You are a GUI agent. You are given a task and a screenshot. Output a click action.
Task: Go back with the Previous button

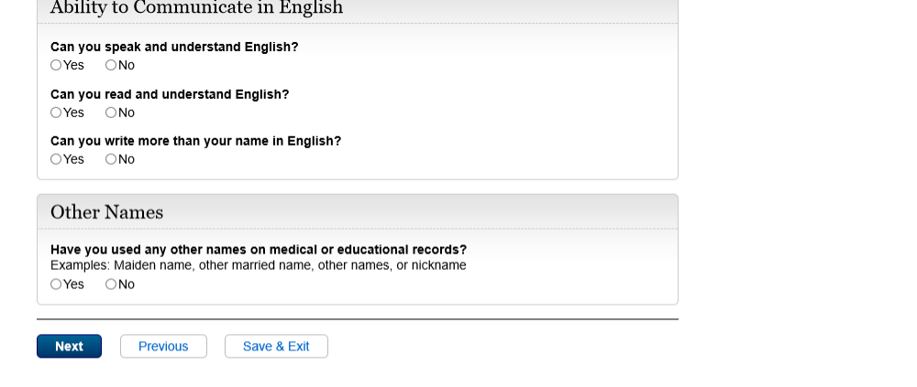point(163,347)
